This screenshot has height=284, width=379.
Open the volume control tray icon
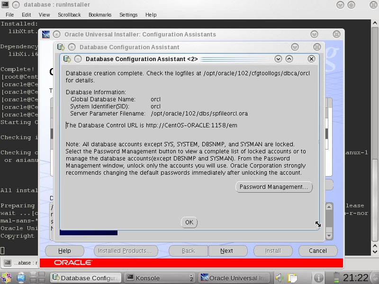[280, 278]
